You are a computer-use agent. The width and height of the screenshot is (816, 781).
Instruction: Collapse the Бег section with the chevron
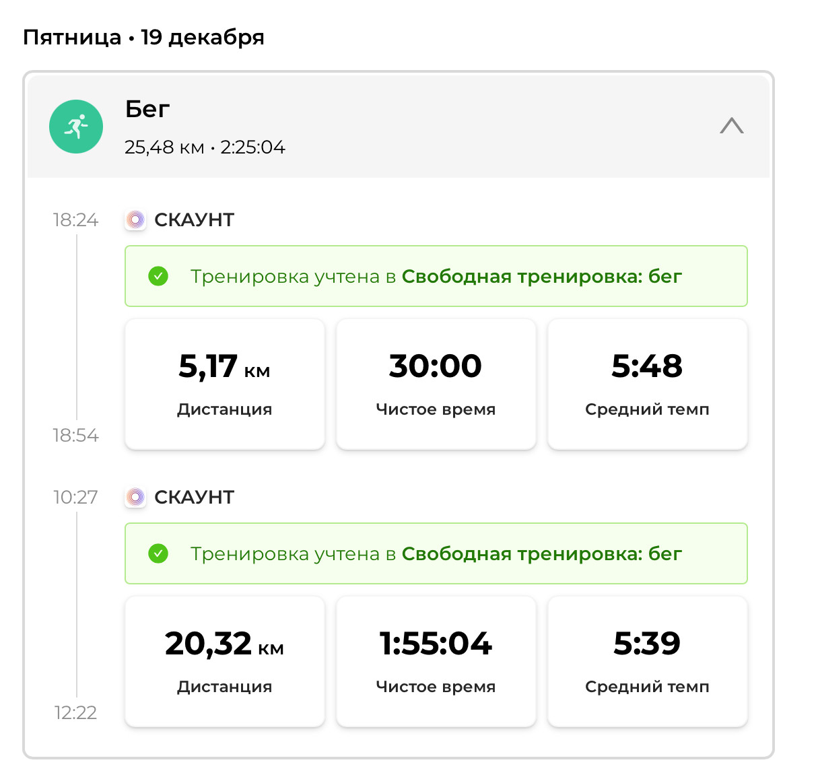coord(732,126)
